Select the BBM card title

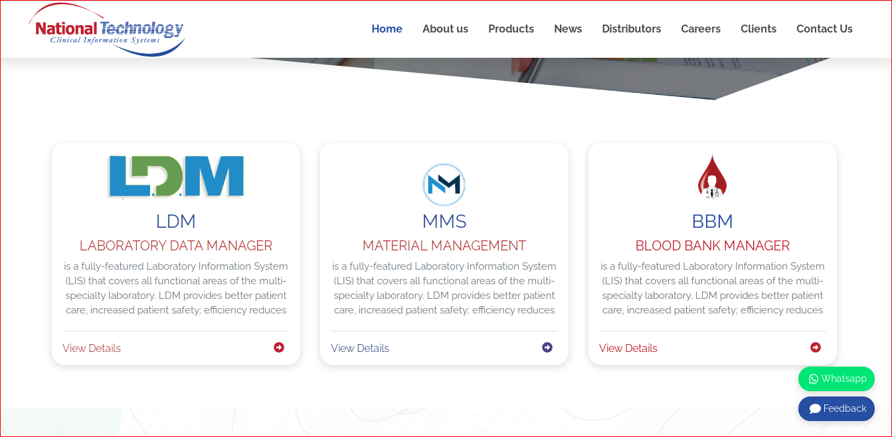point(713,221)
